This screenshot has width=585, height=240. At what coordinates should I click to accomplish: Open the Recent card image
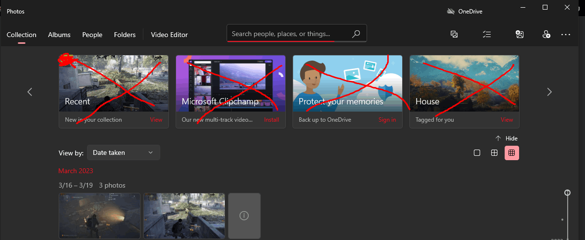(114, 83)
